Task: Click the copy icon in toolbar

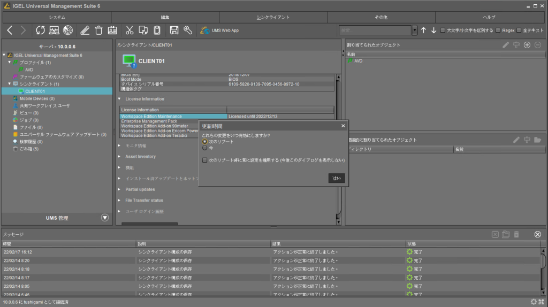Action: coord(143,30)
